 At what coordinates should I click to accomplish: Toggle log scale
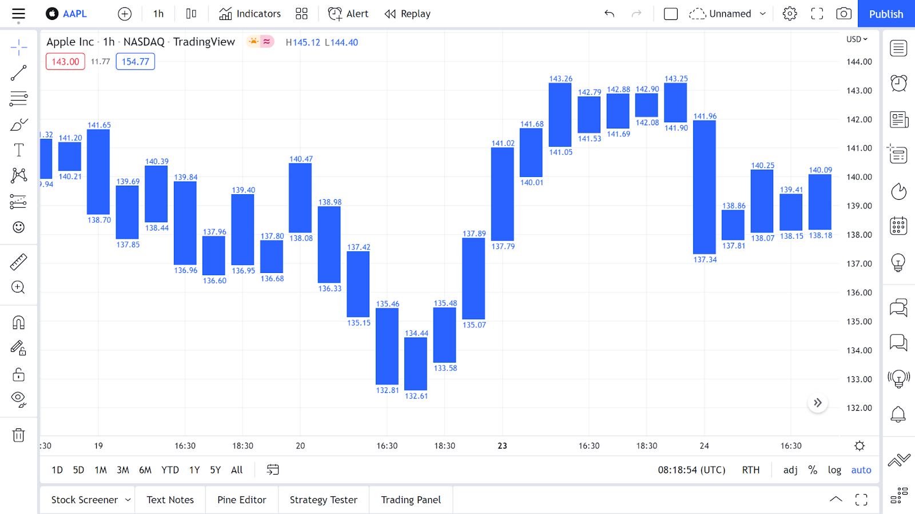point(834,470)
